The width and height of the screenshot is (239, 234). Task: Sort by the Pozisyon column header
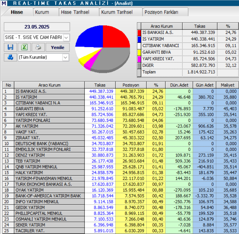pyautogui.click(x=131, y=85)
